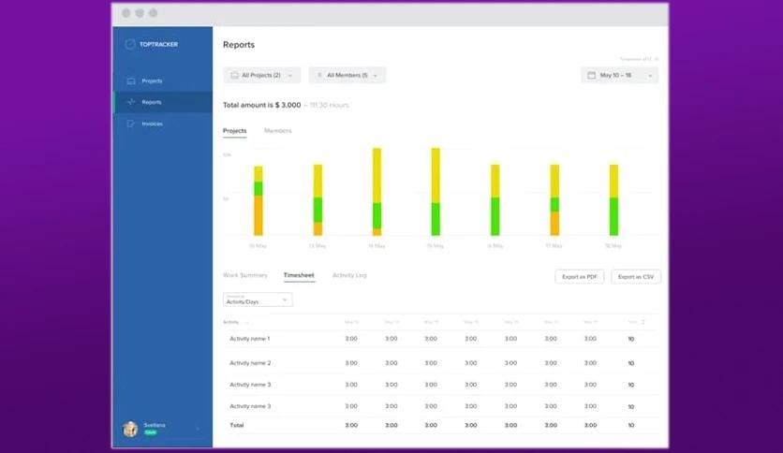This screenshot has width=783, height=453.
Task: Click Svetlana's profile avatar
Action: [130, 429]
